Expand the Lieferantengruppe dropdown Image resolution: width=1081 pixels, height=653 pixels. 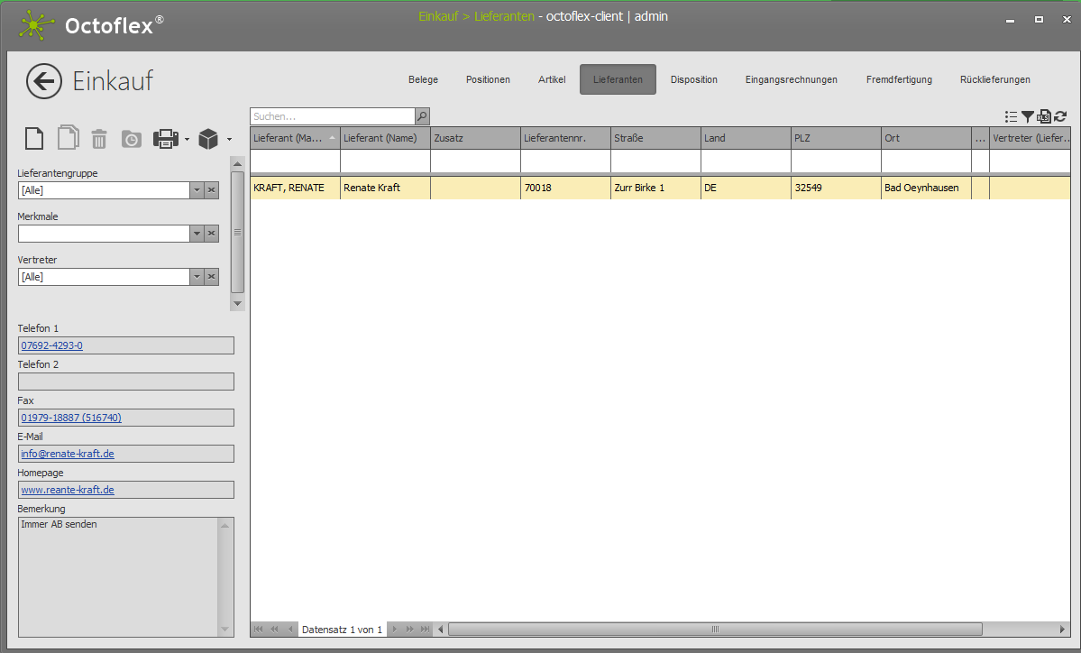pyautogui.click(x=197, y=190)
